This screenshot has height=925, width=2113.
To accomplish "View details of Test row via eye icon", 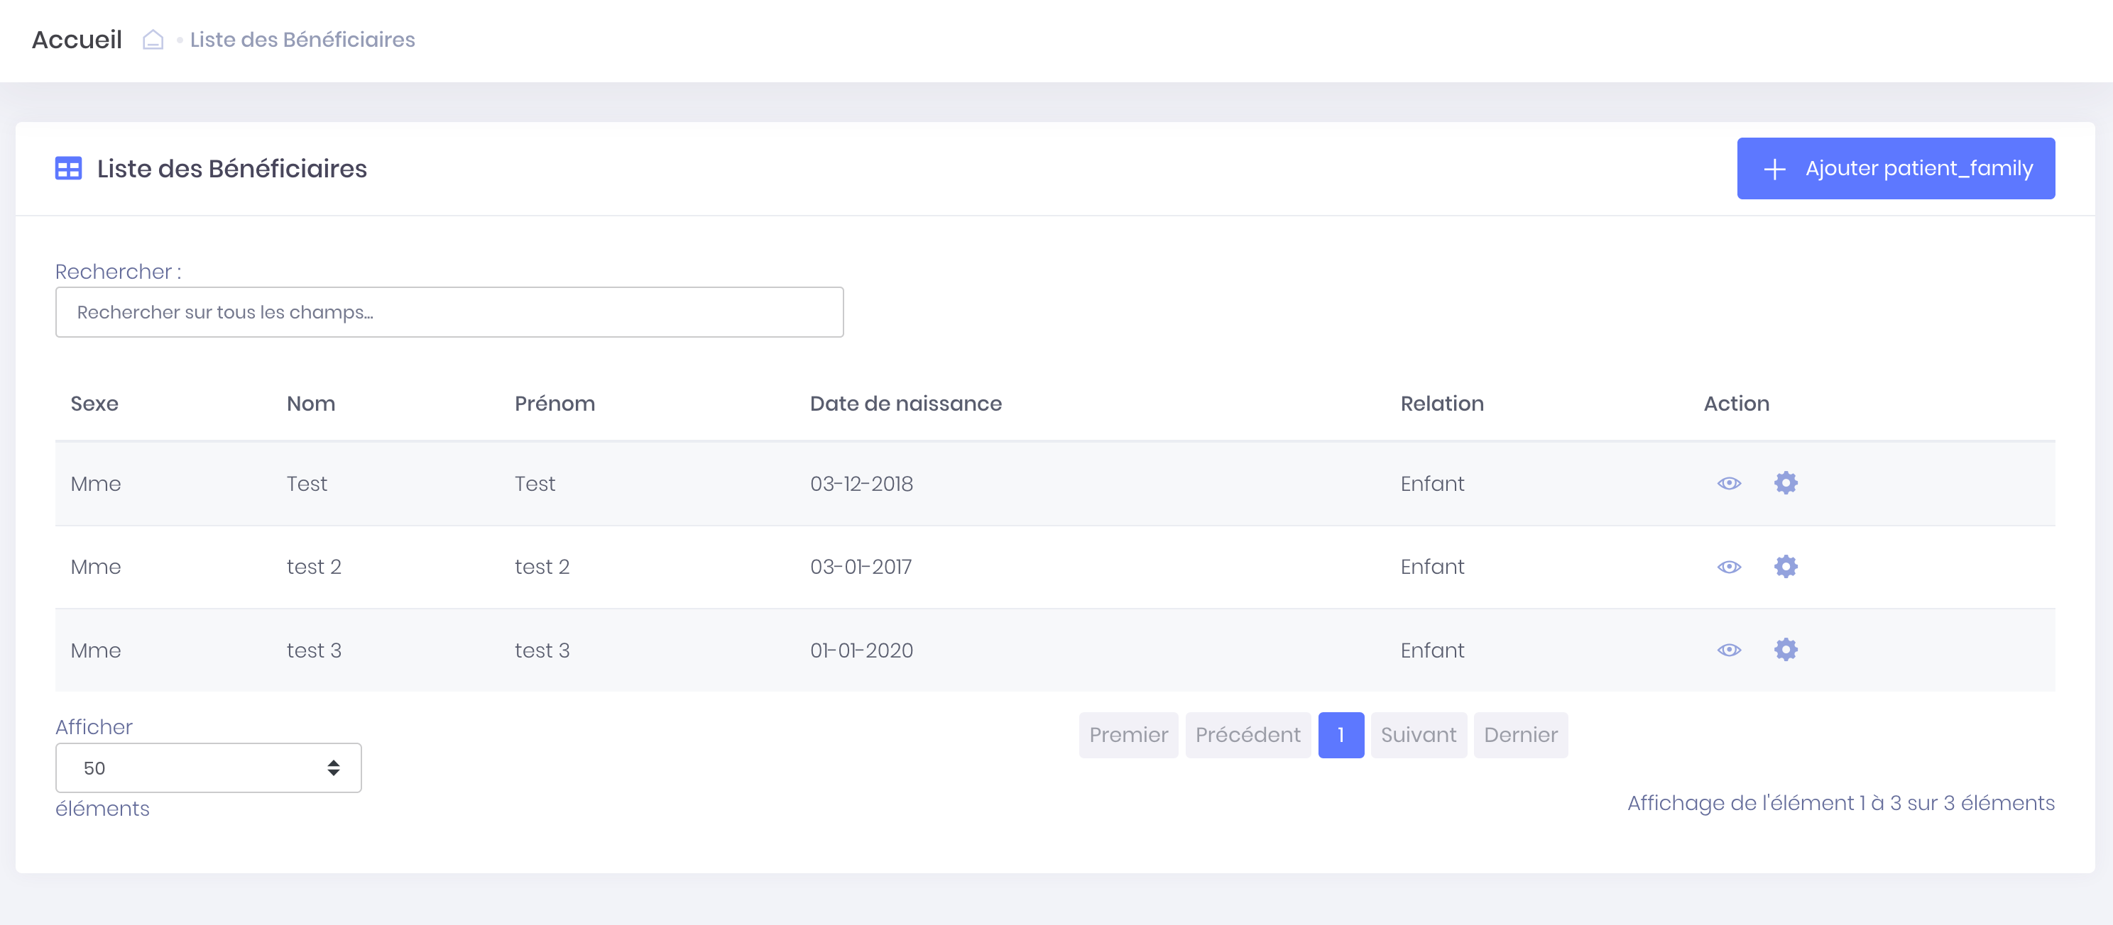I will (1728, 483).
